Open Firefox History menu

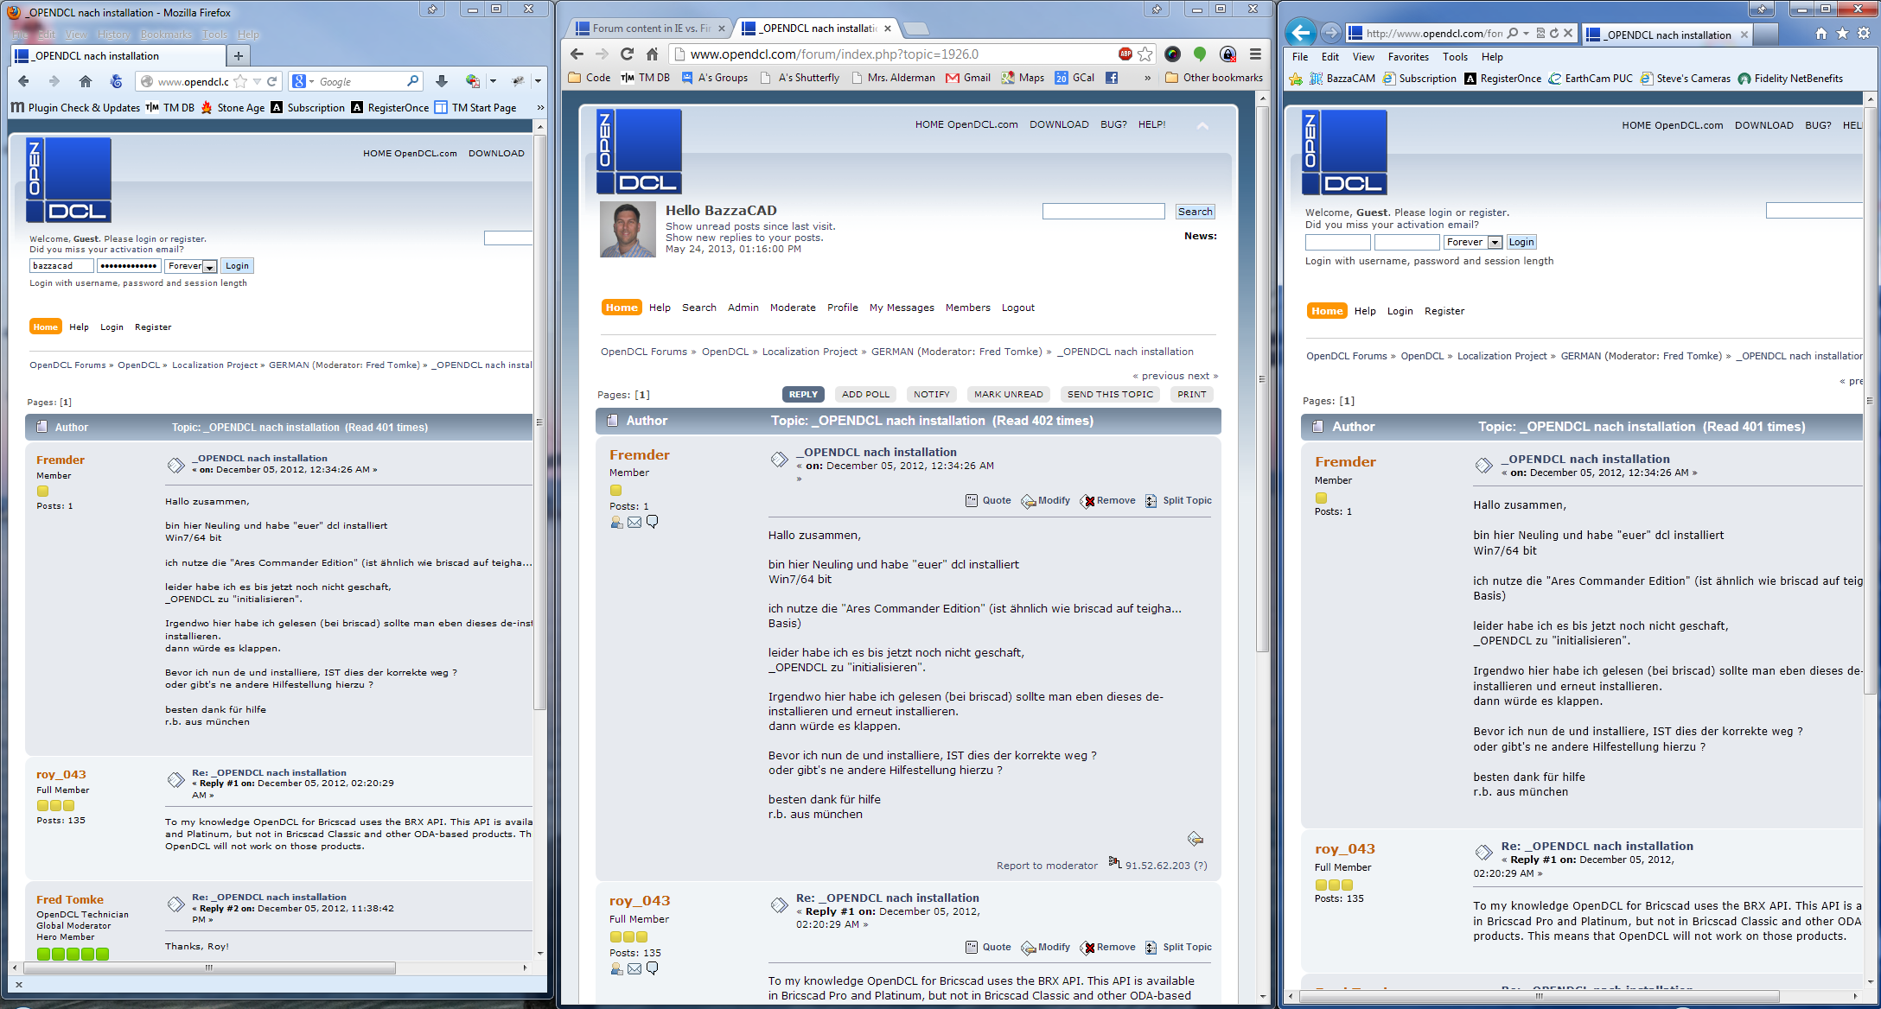point(114,35)
